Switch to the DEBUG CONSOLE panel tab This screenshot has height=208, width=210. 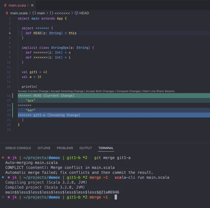pos(18,148)
